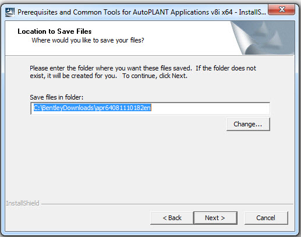The image size is (301, 237).
Task: Click the Save files in folder label
Action: (56, 97)
